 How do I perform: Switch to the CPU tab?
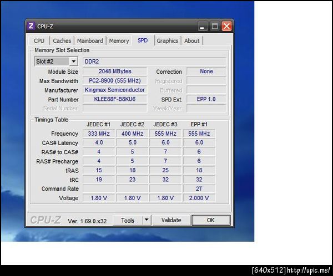tap(39, 40)
